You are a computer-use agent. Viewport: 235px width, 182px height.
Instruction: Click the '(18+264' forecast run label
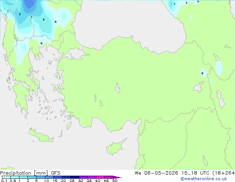(x=224, y=173)
